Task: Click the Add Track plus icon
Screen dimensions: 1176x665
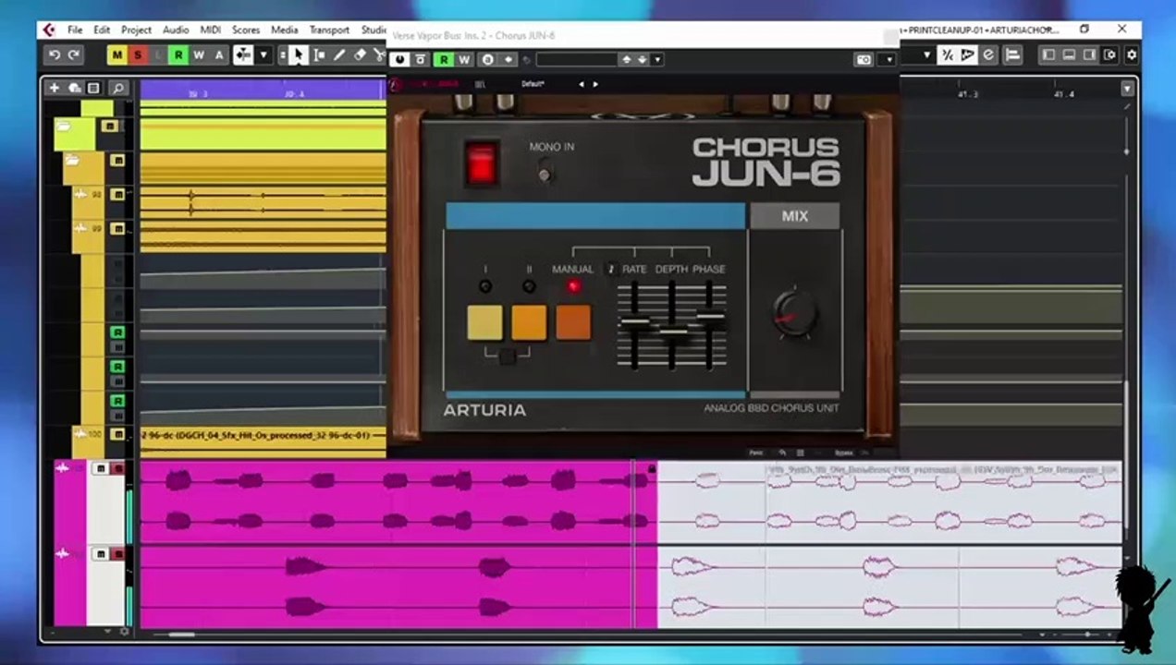Action: (x=55, y=88)
